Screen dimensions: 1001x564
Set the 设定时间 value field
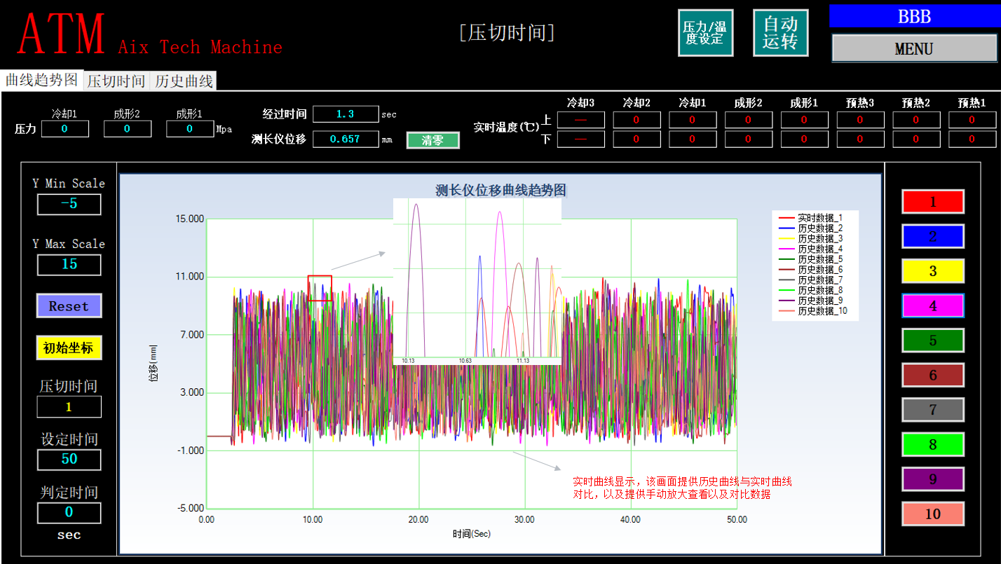pos(69,460)
